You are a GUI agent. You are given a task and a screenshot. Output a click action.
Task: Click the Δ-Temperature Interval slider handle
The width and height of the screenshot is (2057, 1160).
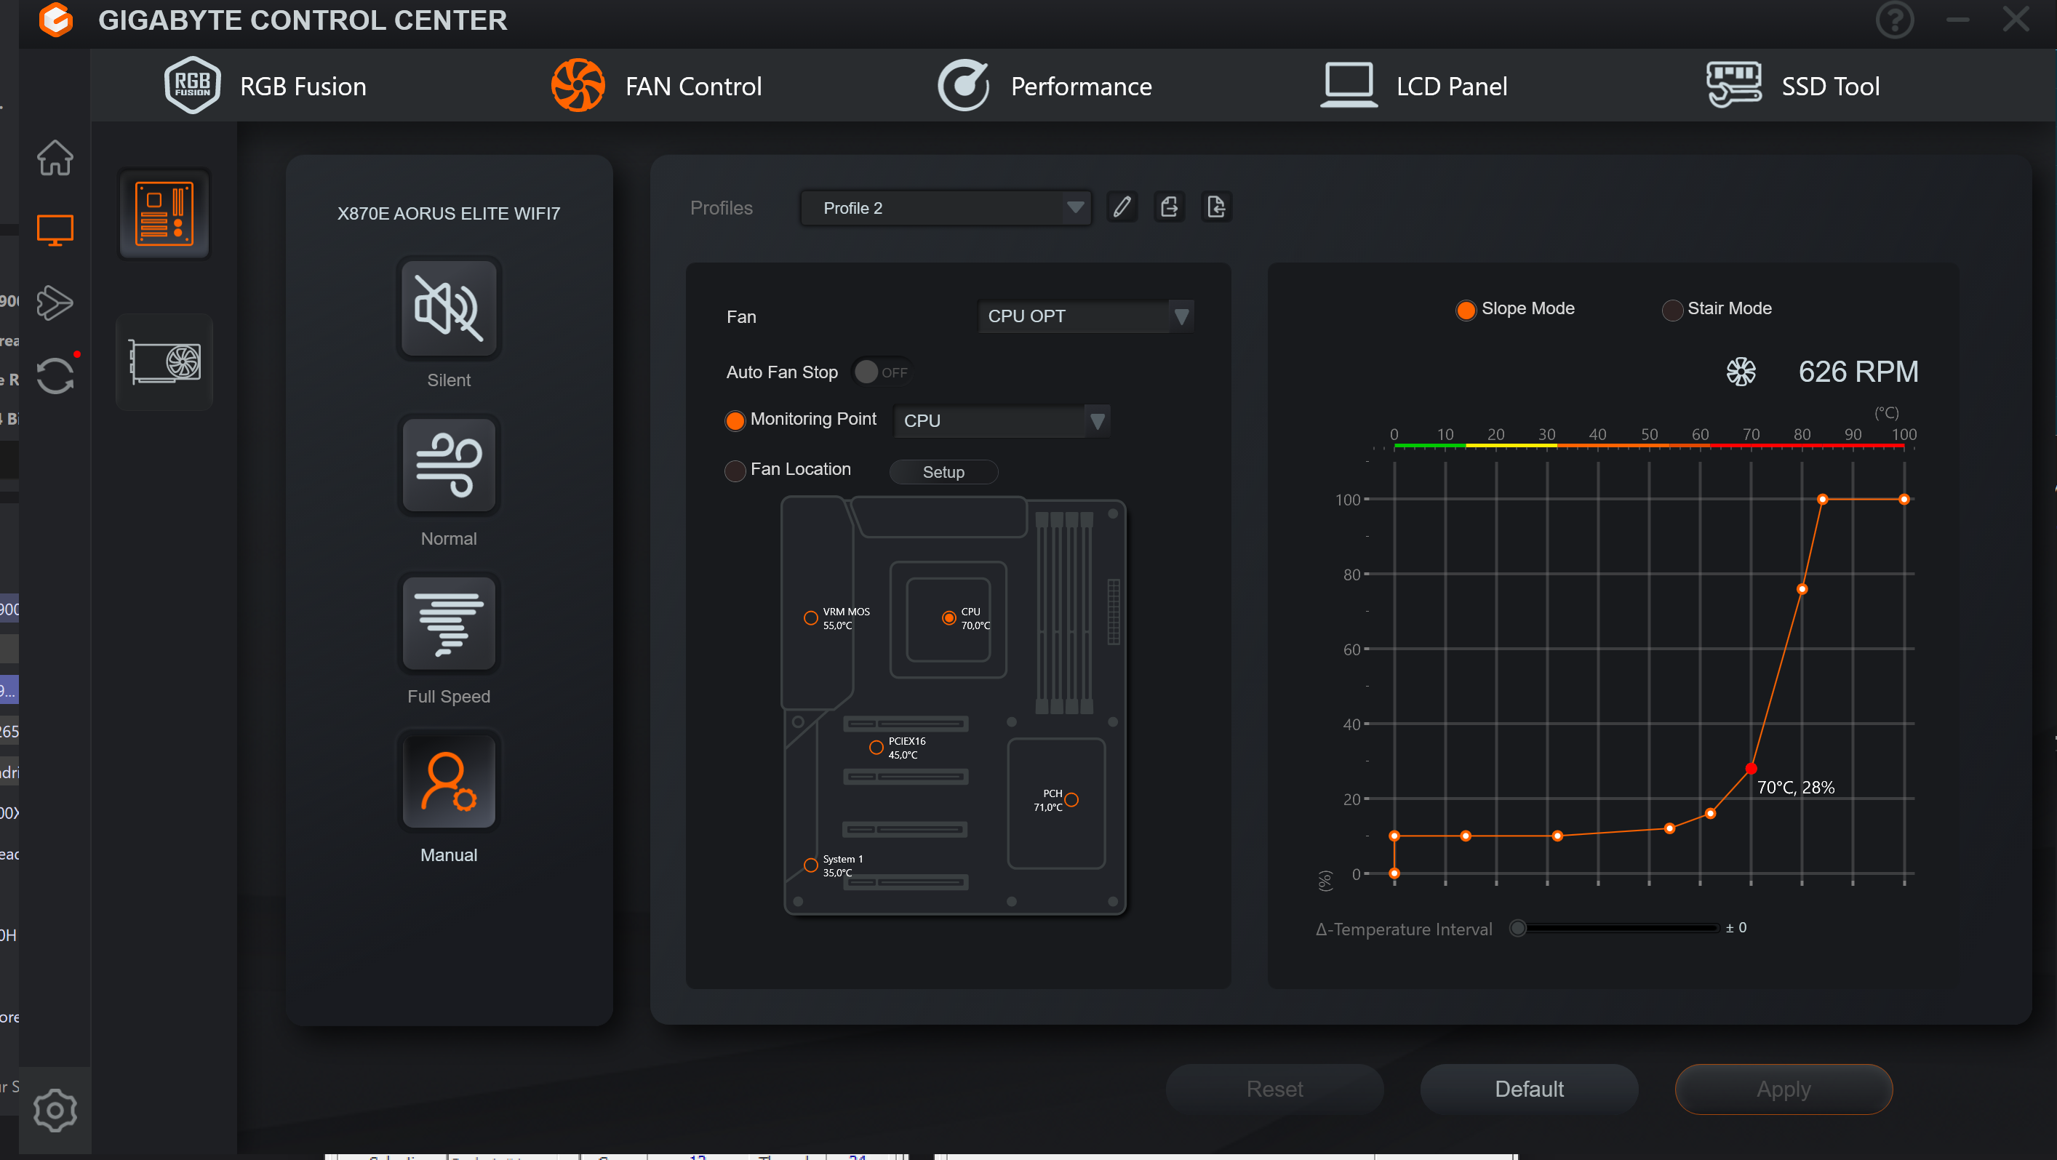[x=1518, y=928]
